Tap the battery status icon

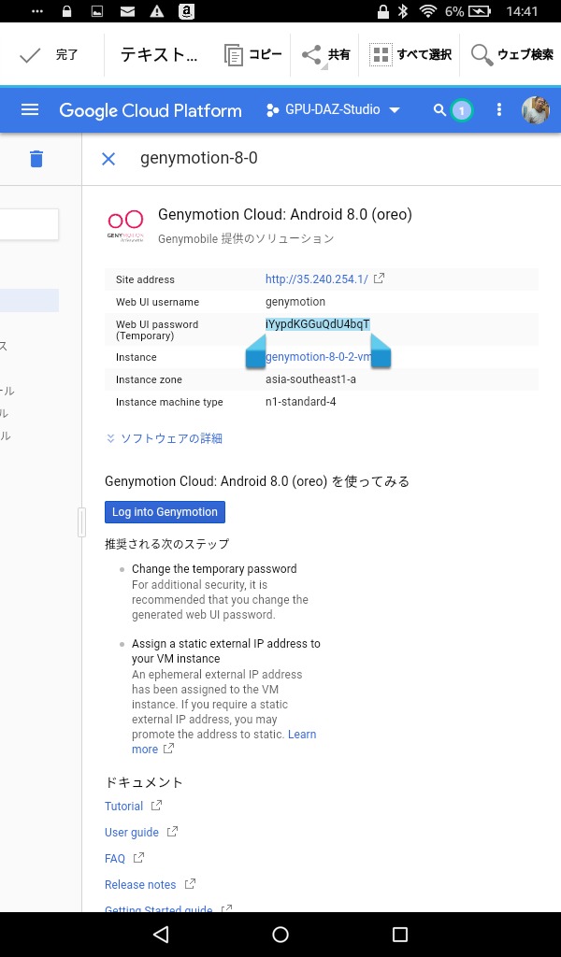click(480, 11)
